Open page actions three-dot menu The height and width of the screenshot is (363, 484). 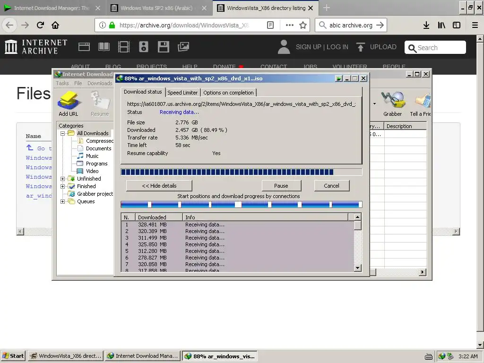coord(290,25)
